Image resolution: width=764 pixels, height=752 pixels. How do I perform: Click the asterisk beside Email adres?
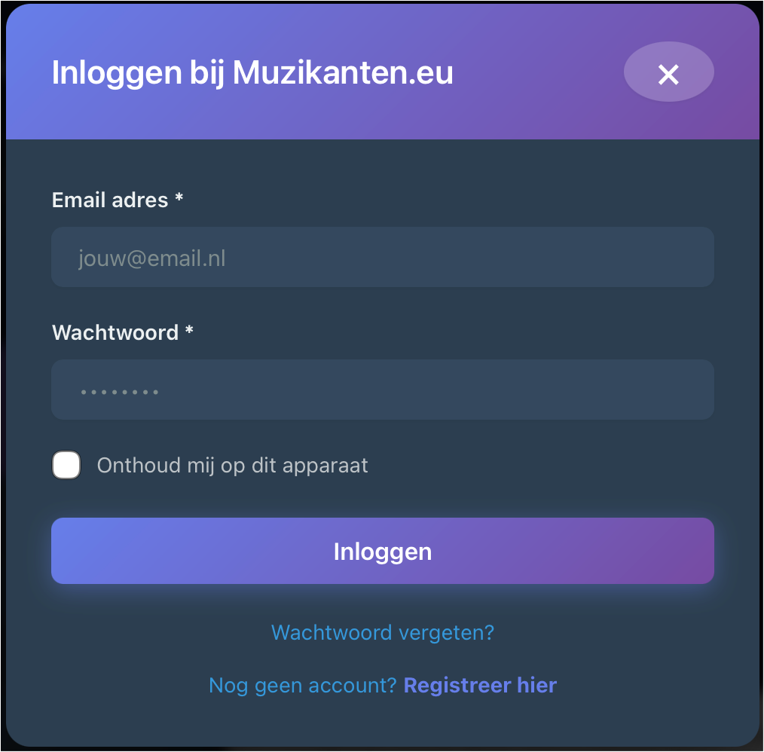179,199
